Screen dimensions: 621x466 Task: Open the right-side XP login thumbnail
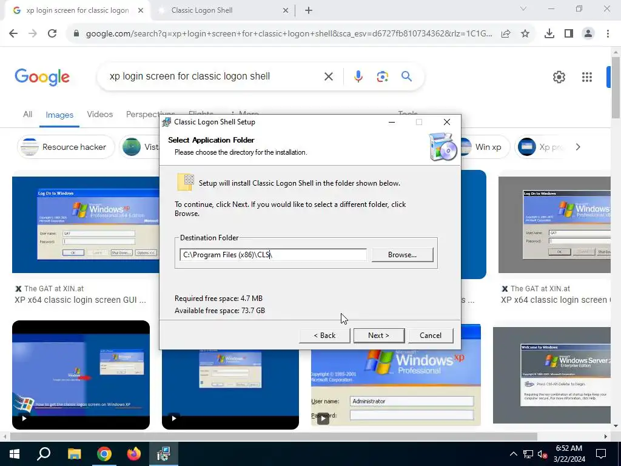(554, 225)
